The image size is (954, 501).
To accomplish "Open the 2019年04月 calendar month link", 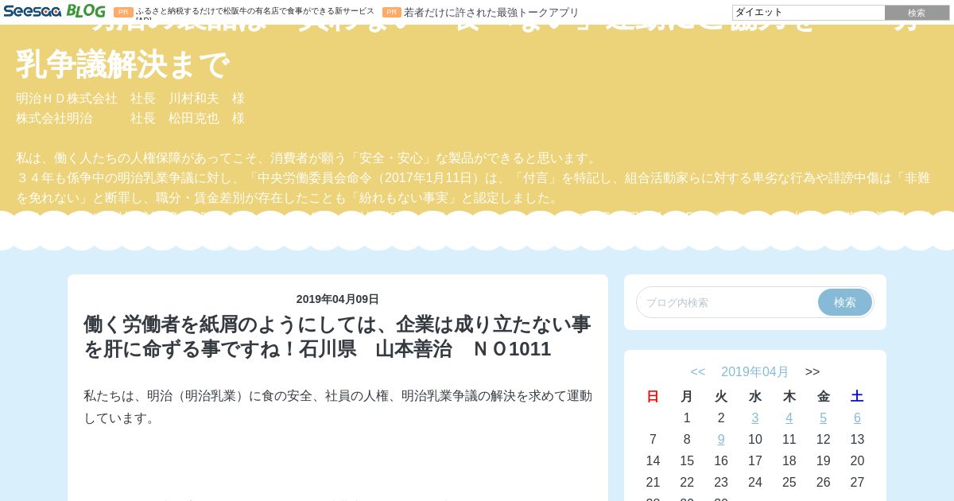I will [754, 371].
